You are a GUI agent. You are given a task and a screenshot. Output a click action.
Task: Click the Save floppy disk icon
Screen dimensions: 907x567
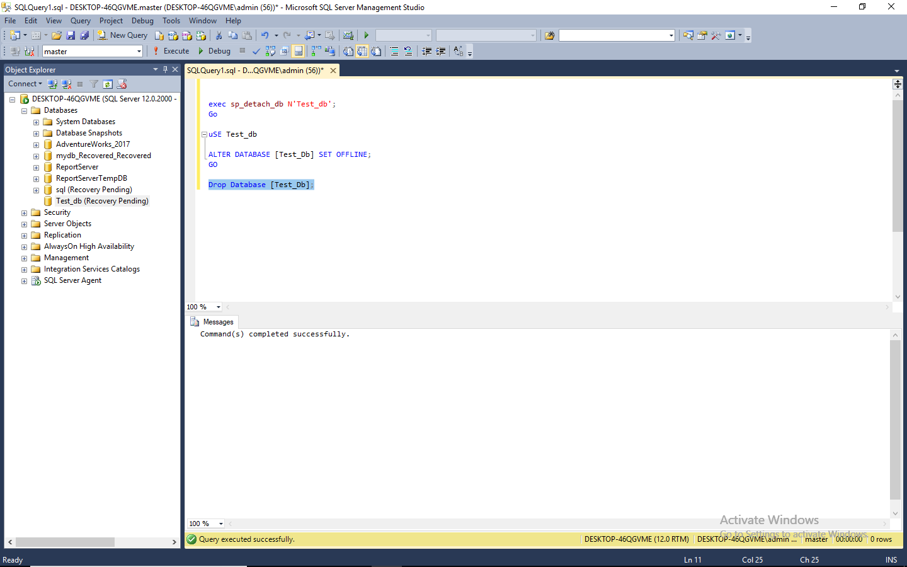pos(71,35)
